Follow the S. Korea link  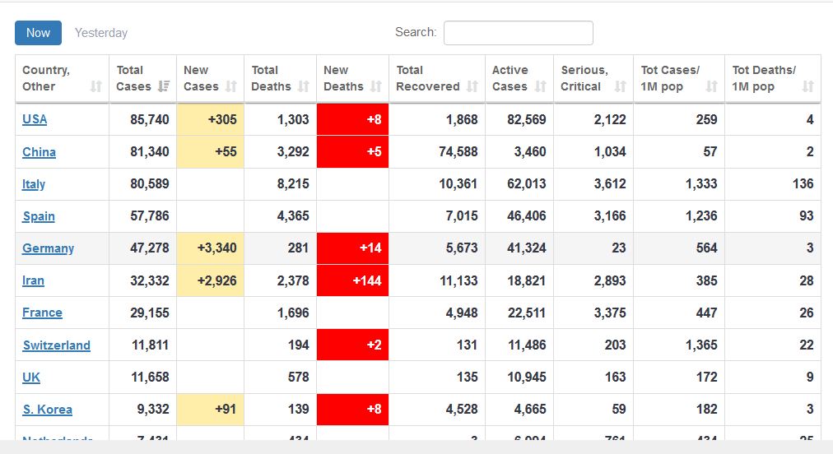tap(47, 410)
